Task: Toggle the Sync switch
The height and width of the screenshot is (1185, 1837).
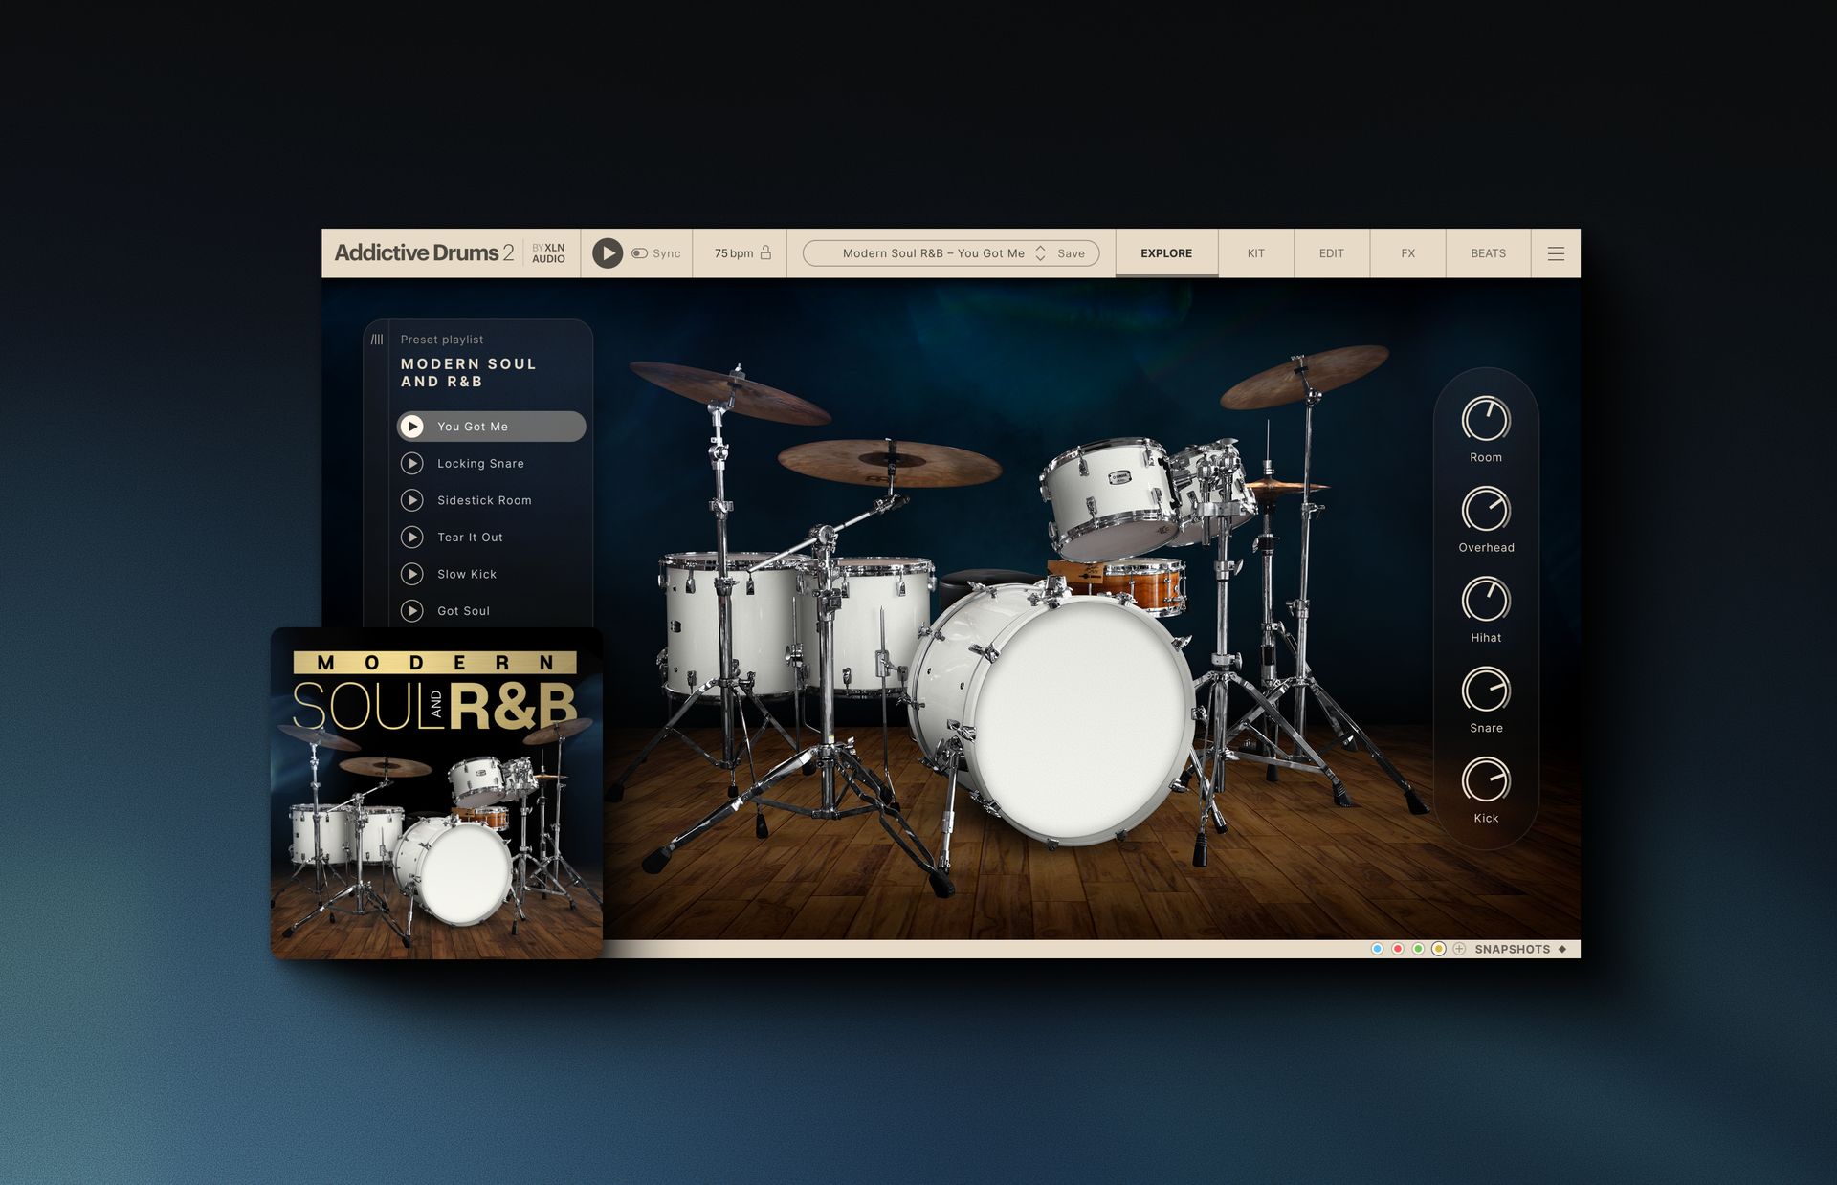Action: click(x=639, y=253)
